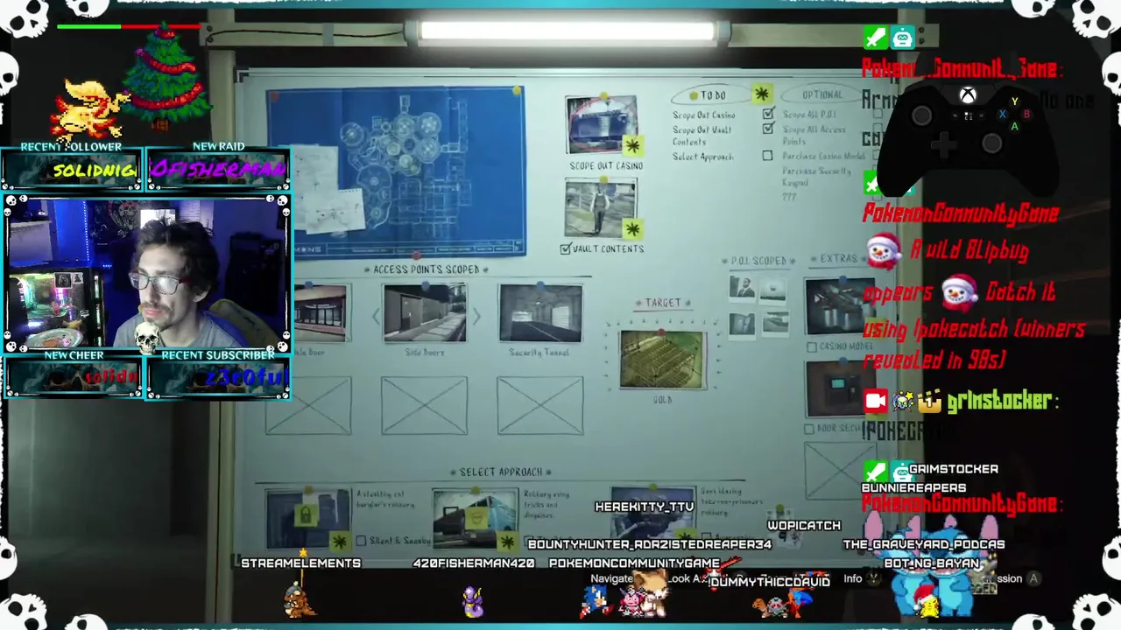The image size is (1121, 630).
Task: Select the Gold target photo
Action: pos(662,360)
